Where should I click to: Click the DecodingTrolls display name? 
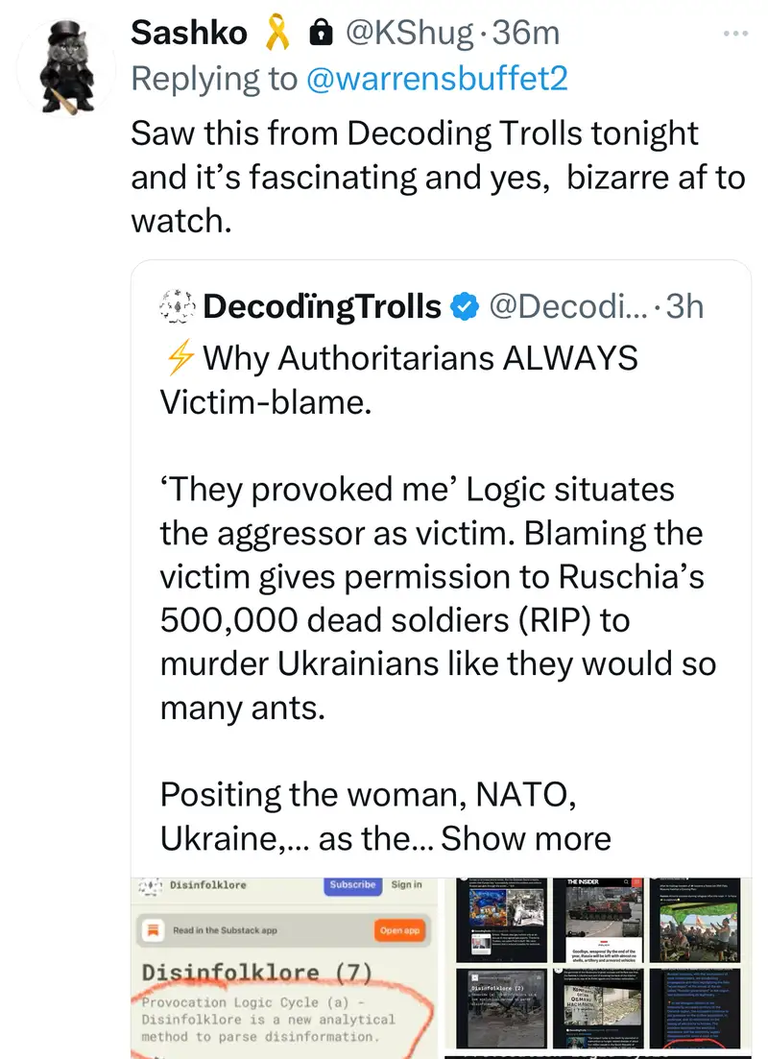point(322,306)
